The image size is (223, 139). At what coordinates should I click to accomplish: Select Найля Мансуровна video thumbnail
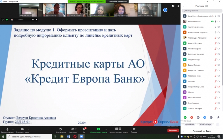click(x=150, y=10)
